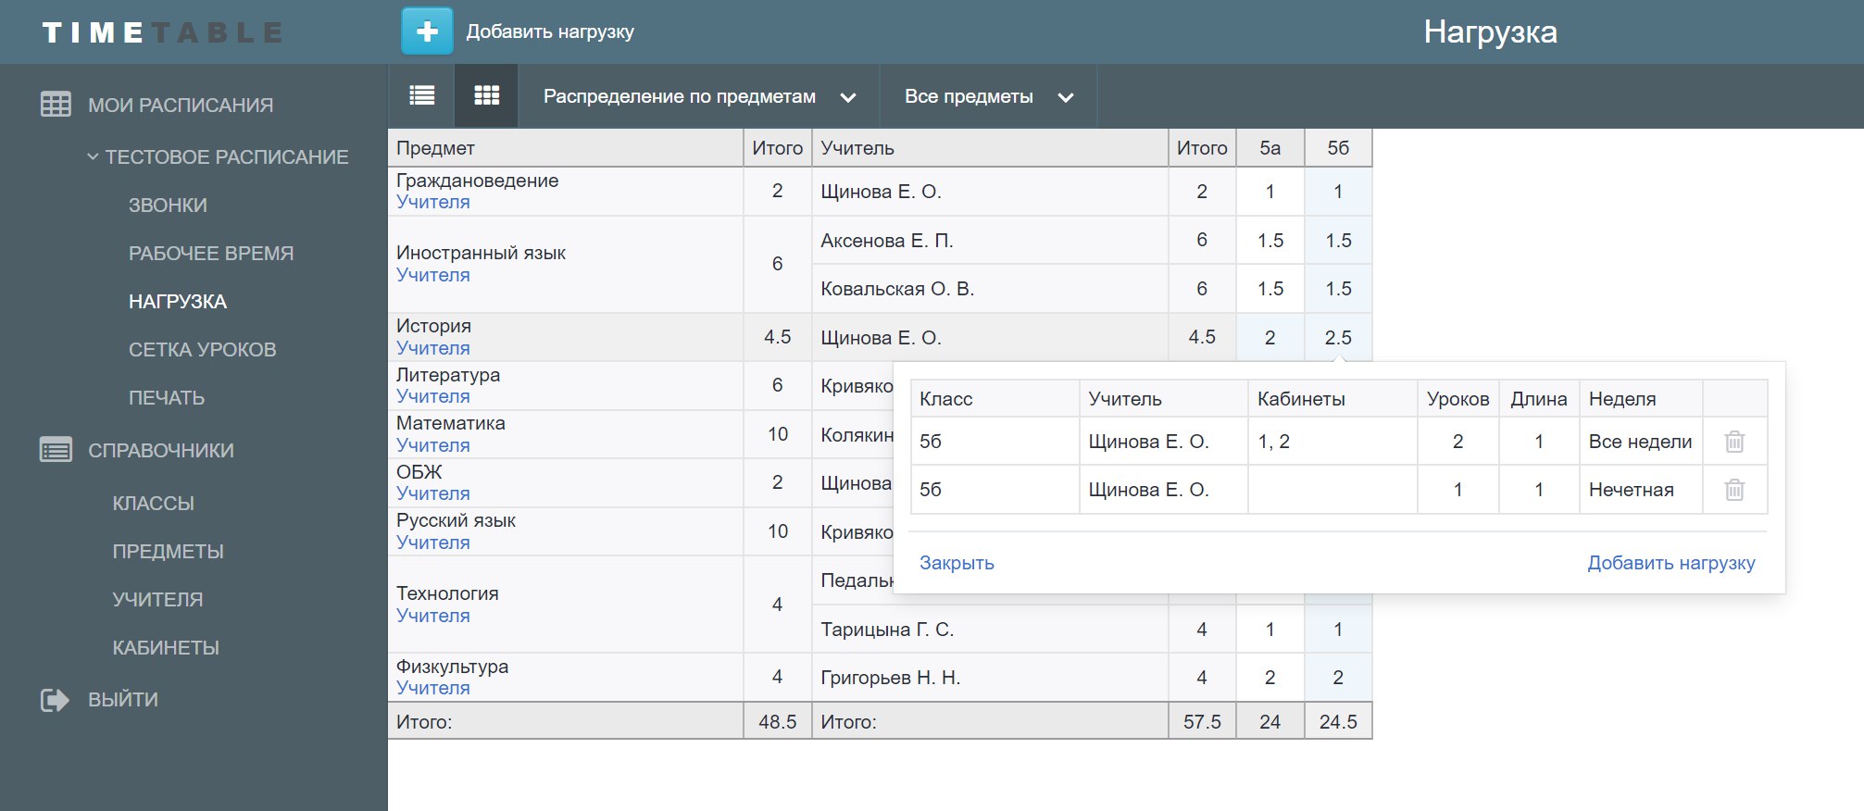Click Предмет column header

(566, 148)
